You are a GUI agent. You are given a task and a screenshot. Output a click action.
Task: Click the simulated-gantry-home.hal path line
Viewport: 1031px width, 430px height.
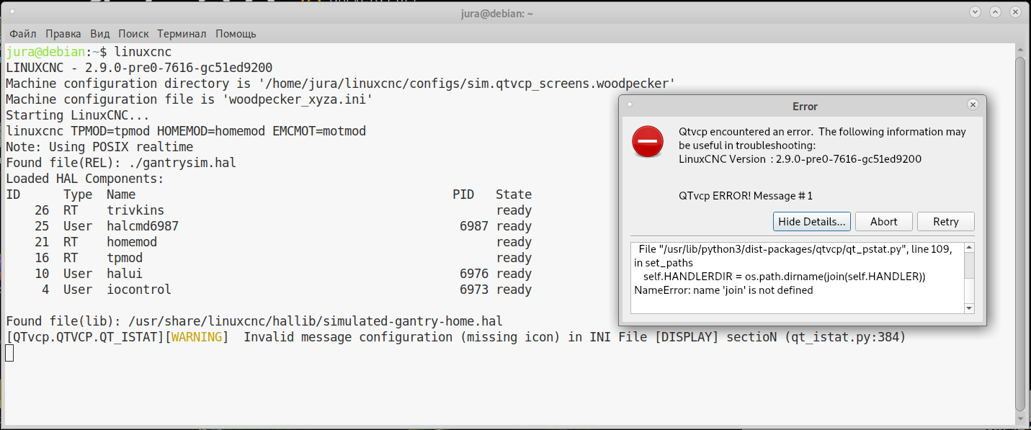(x=254, y=321)
